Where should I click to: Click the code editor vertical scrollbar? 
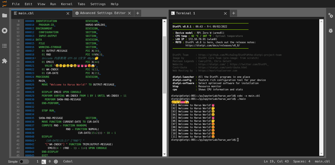pyautogui.click(x=164, y=65)
